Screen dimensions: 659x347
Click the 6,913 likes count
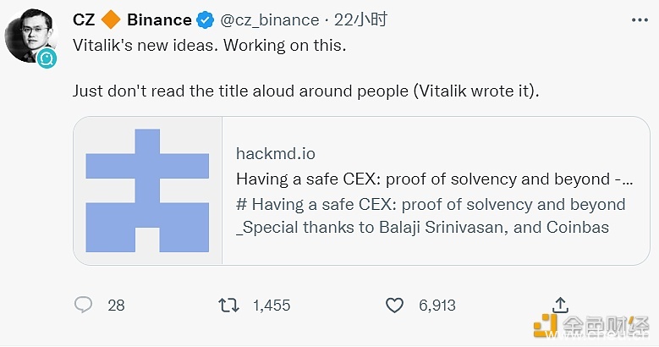(437, 306)
